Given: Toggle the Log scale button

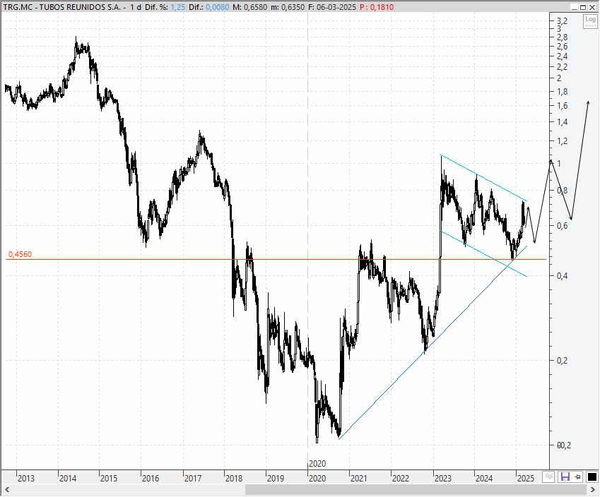Looking at the screenshot, I should [x=590, y=21].
